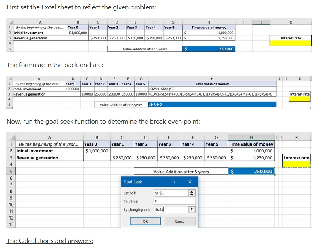Click green 250,000 result cell in bottom spreadsheet

[x=252, y=172]
